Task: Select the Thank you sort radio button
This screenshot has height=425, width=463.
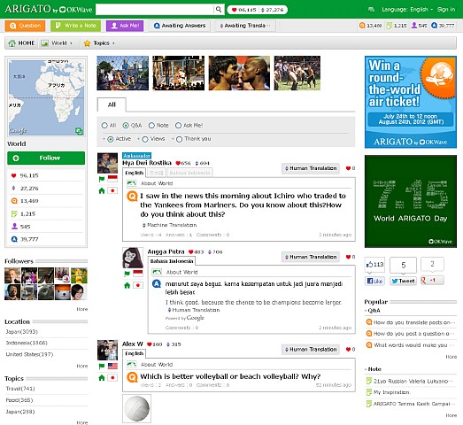Action: tap(179, 139)
